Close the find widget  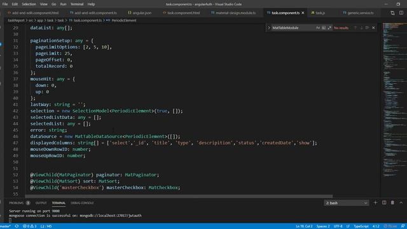pos(373,28)
